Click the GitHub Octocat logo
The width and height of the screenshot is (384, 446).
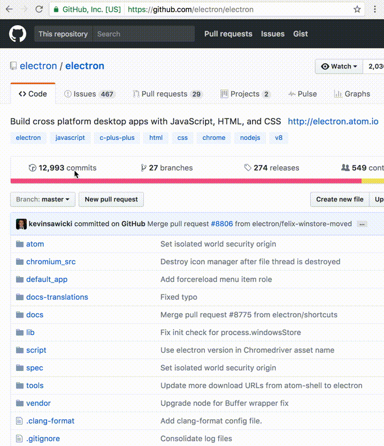(18, 34)
